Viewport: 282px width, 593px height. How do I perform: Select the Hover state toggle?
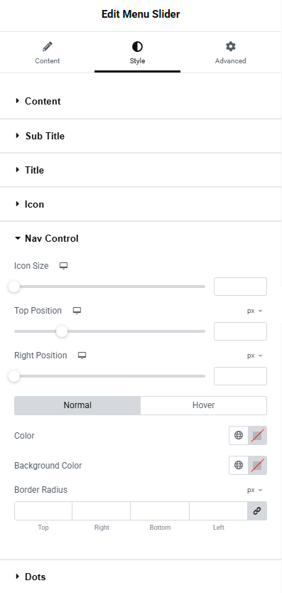203,405
